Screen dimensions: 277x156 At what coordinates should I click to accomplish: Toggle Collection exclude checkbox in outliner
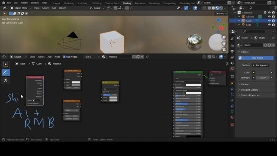265,13
